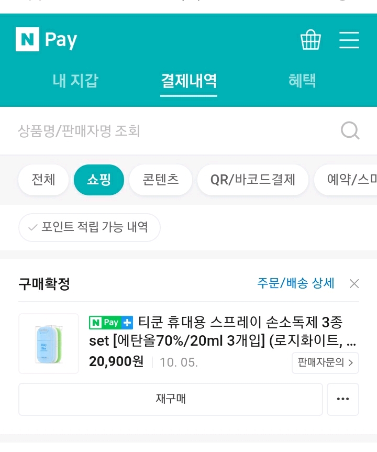
Task: Switch to 내 지갑 tab
Action: [75, 81]
